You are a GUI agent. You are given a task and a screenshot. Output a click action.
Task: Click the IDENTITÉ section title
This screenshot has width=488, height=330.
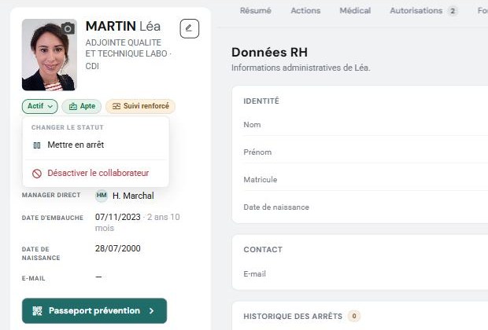[261, 101]
